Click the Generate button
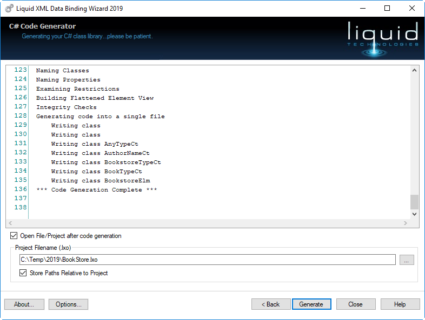 tap(311, 304)
